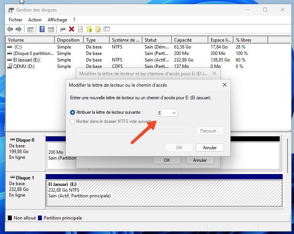Click the Parcourir... button
The image size is (294, 234).
coord(210,131)
